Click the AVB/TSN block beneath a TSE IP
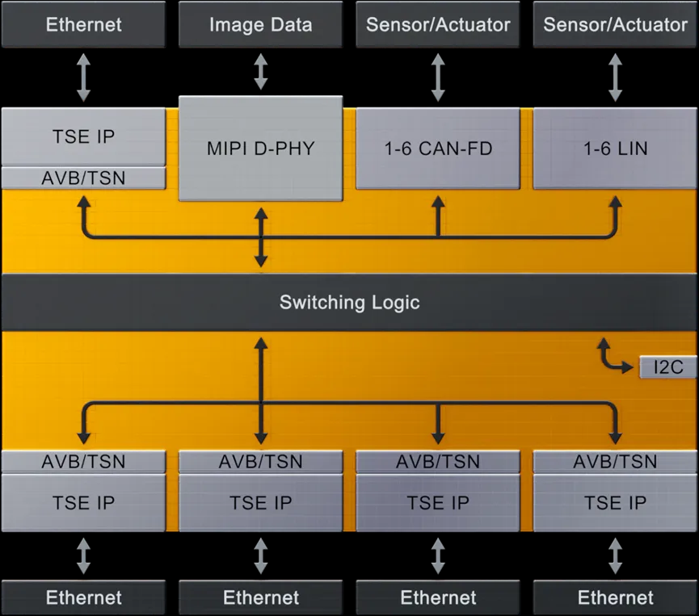The height and width of the screenshot is (616, 699). tap(83, 178)
